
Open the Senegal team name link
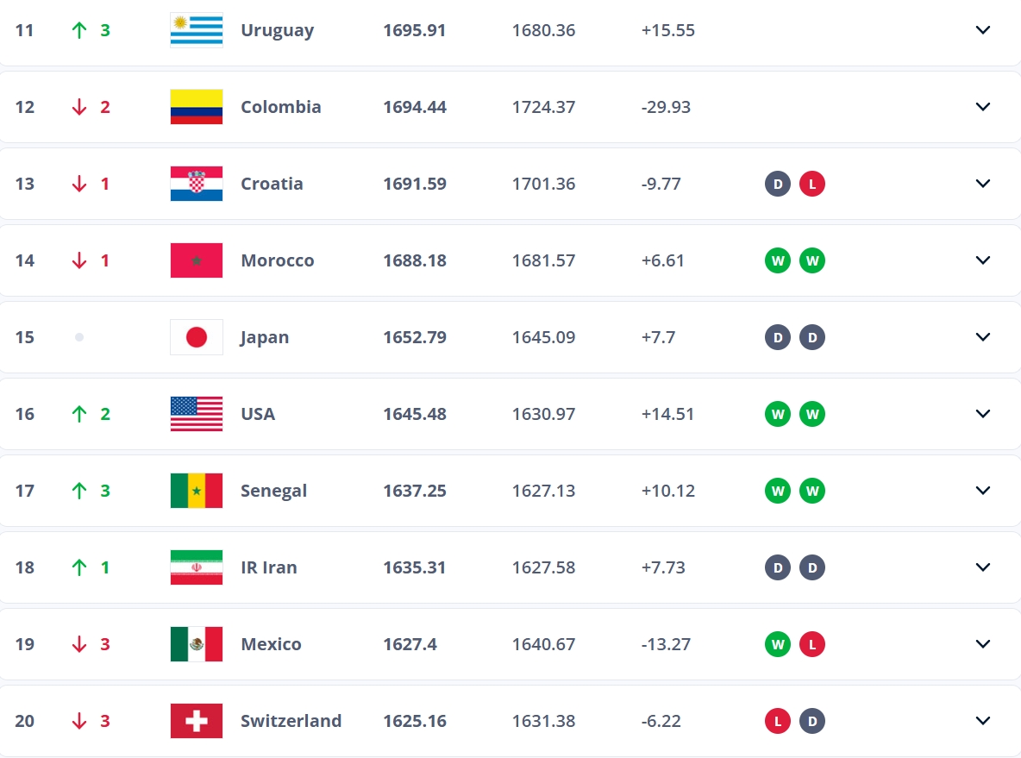click(x=273, y=491)
